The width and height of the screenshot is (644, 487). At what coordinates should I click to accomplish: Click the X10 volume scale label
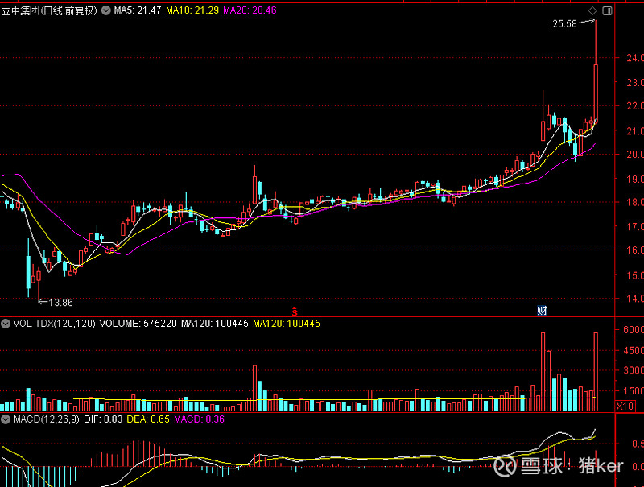(625, 407)
